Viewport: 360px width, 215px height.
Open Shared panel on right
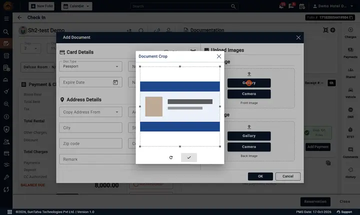pos(350,73)
